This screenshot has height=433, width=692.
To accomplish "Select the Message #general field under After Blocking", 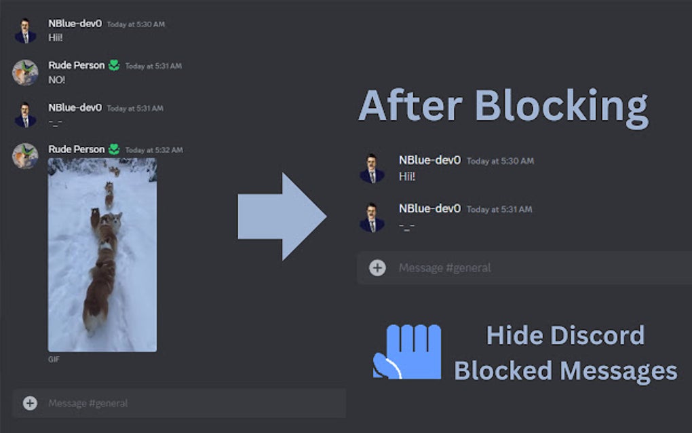I will pos(461,268).
